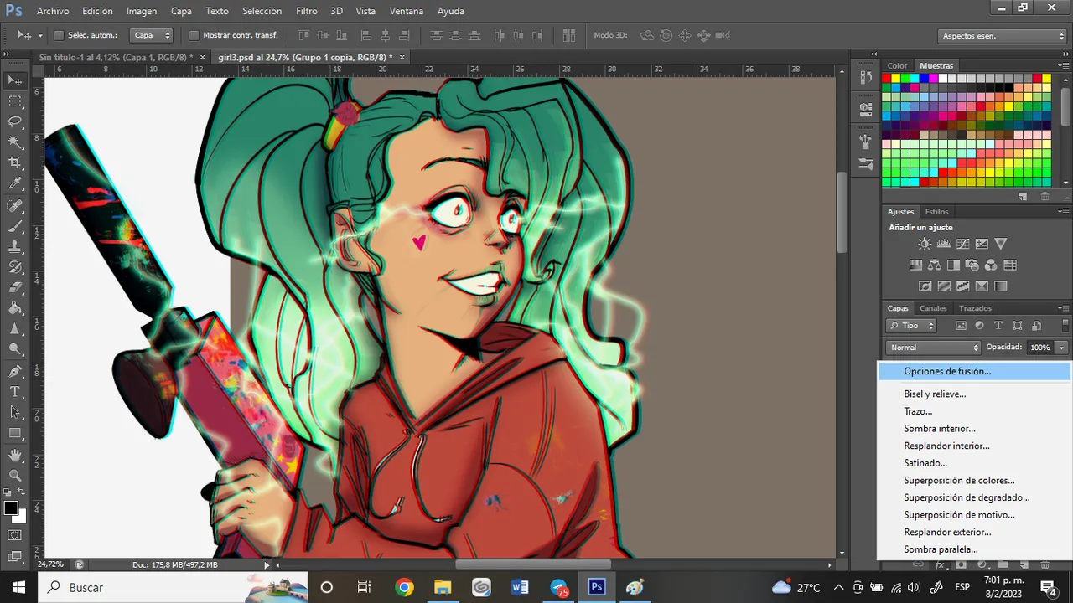Toggle Quick Mask mode
This screenshot has width=1073, height=603.
[15, 534]
